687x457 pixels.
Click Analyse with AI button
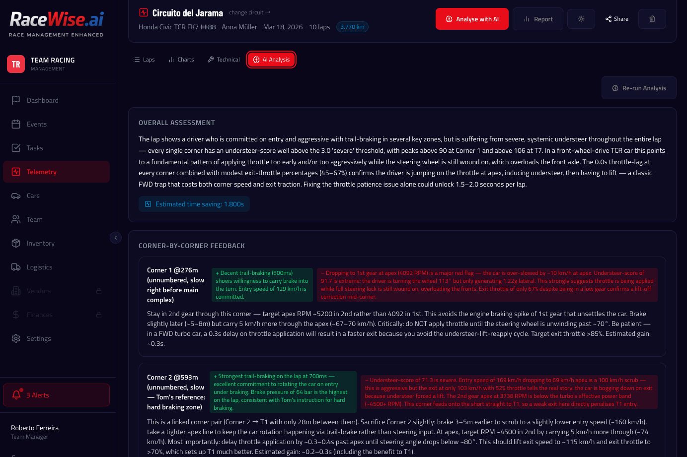click(x=472, y=19)
